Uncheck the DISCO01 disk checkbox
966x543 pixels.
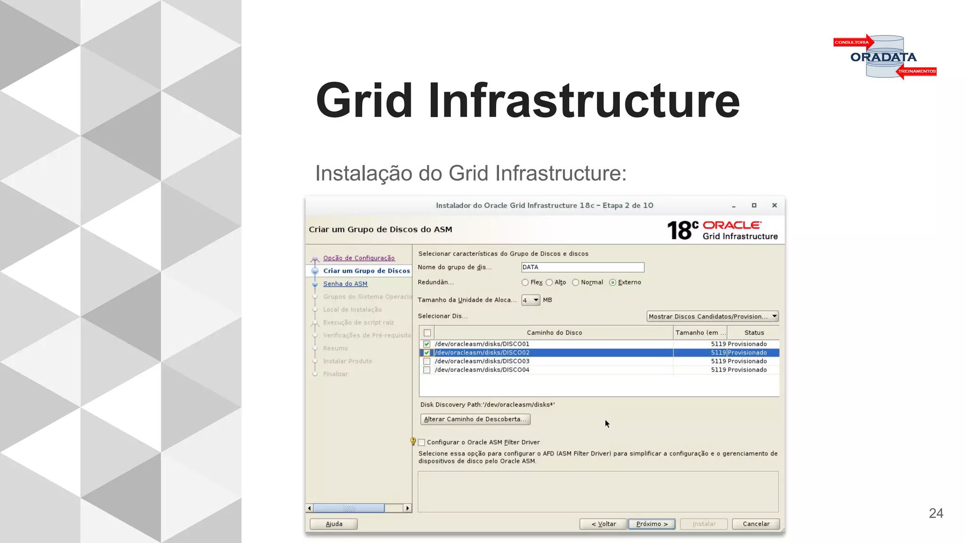[x=427, y=344]
